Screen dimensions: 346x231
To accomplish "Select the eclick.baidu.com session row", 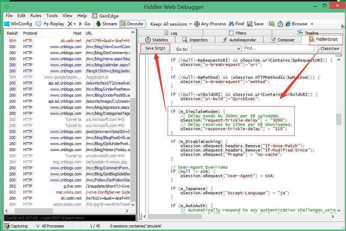I will [67, 204].
